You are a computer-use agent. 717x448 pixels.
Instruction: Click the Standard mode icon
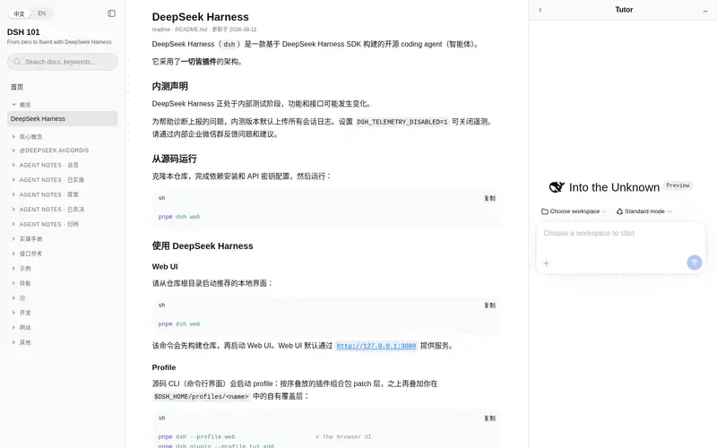tap(619, 211)
